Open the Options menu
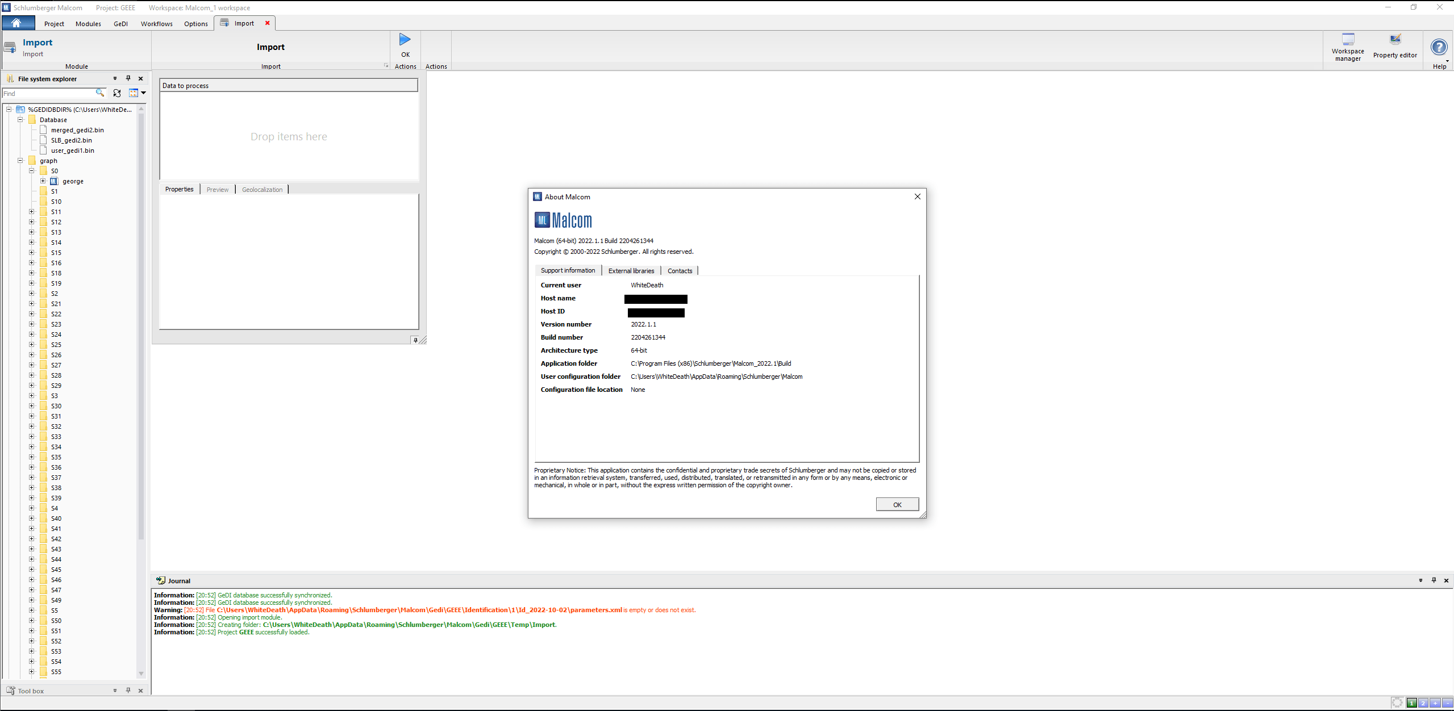This screenshot has width=1454, height=711. (x=196, y=24)
